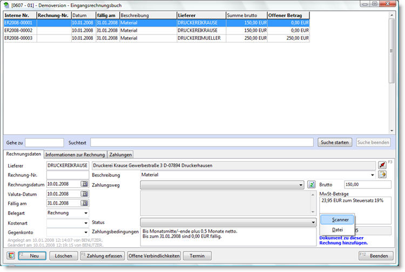Click the green refresh icon beside Zahlungsweg
The width and height of the screenshot is (405, 272).
coord(311,185)
